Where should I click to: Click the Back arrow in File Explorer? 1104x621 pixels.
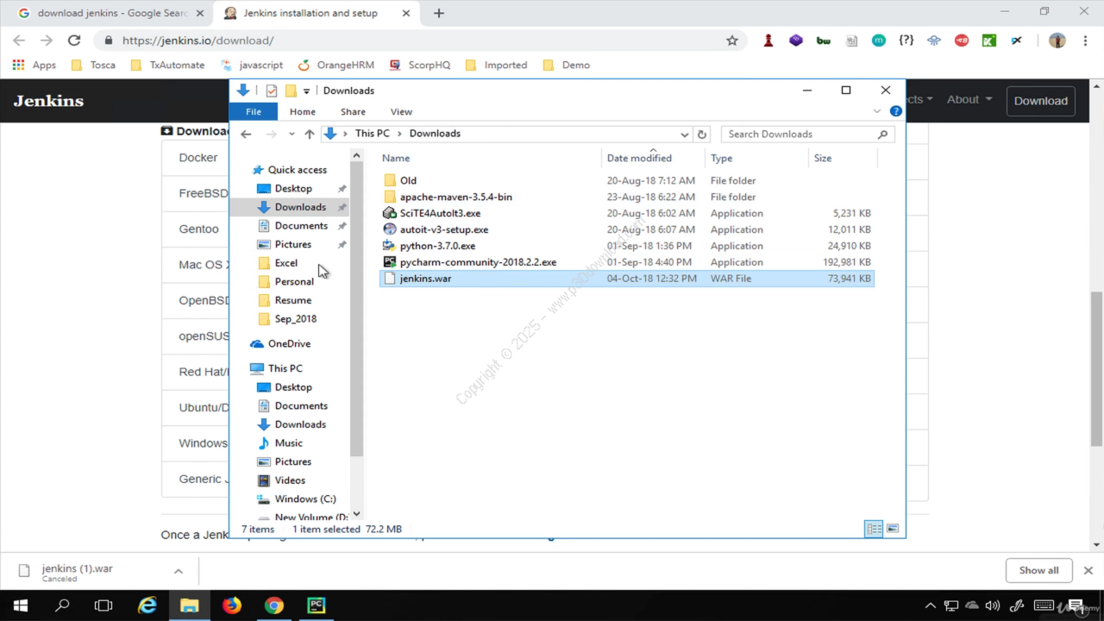click(246, 134)
